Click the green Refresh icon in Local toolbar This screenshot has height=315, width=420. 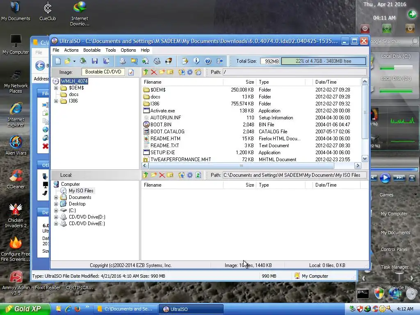pos(198,175)
